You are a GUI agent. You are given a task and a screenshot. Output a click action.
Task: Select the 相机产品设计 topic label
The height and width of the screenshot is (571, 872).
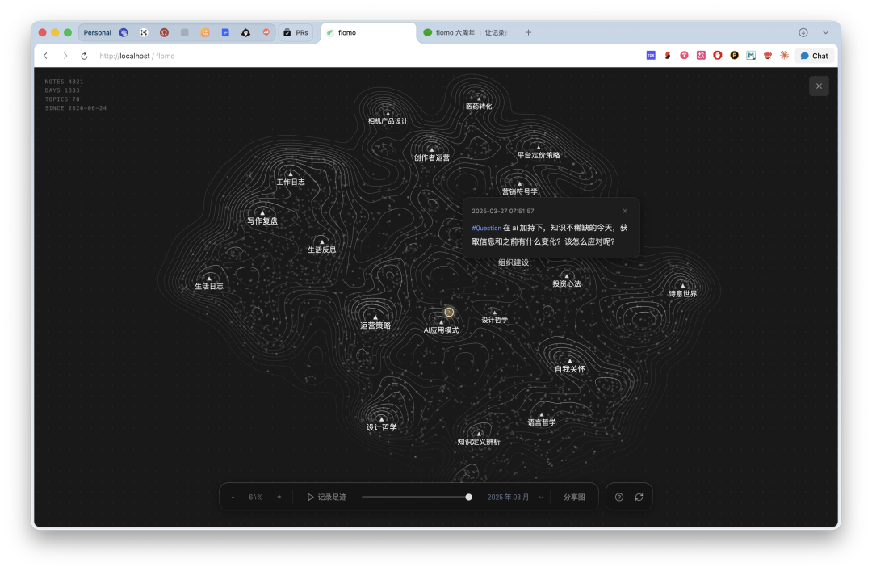388,121
